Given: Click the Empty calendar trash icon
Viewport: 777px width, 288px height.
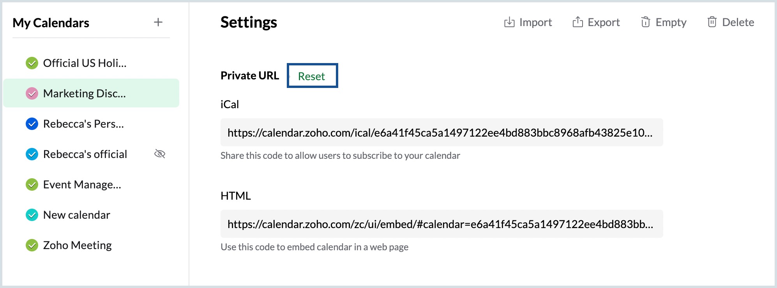Looking at the screenshot, I should click(x=645, y=22).
